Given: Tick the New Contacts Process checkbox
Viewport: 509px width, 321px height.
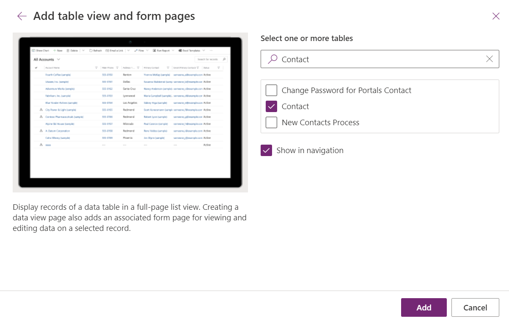Looking at the screenshot, I should pyautogui.click(x=271, y=122).
